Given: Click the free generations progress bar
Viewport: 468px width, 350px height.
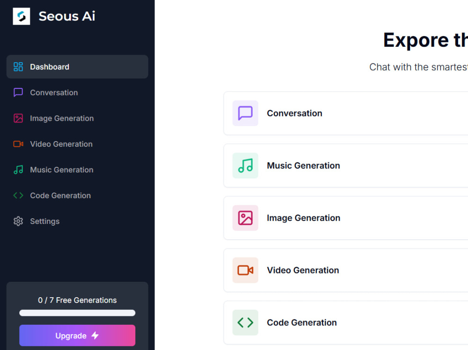Looking at the screenshot, I should click(77, 313).
